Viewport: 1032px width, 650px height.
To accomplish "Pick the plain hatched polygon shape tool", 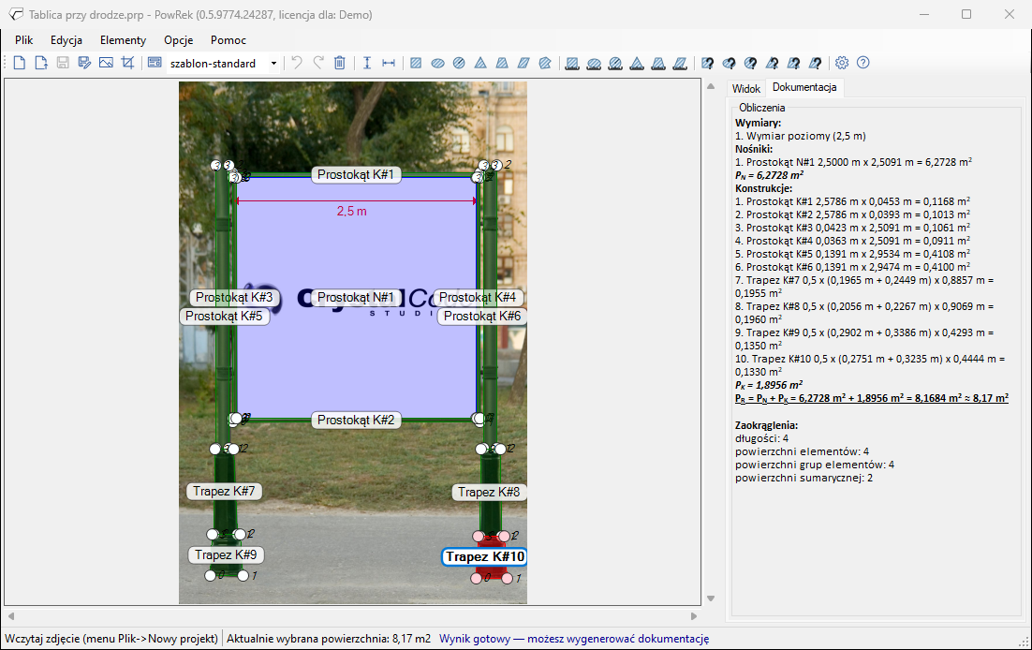I will pos(545,64).
